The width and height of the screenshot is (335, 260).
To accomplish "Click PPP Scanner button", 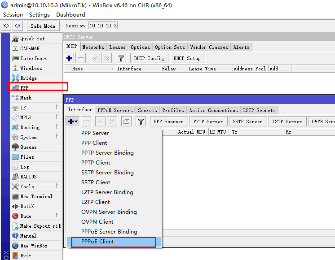I will pyautogui.click(x=168, y=121).
